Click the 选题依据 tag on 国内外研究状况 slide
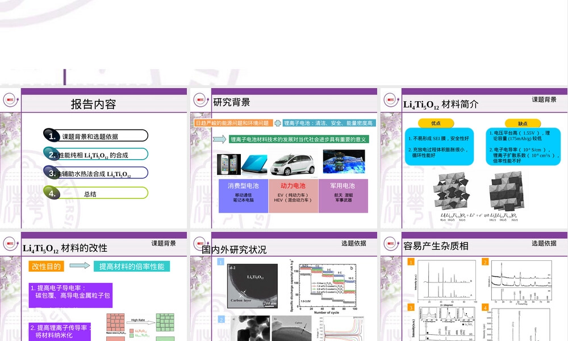Viewport: 568px width, 341px height. point(353,243)
